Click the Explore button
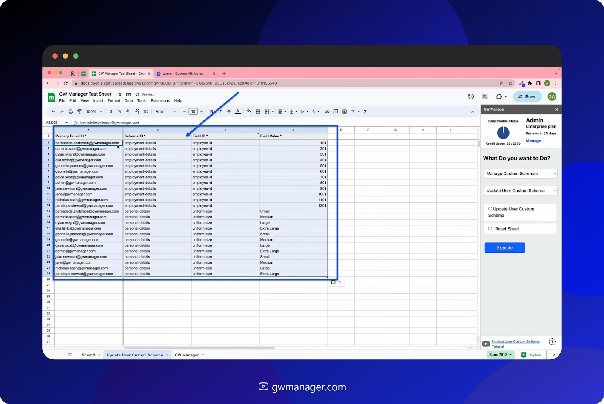Image resolution: width=604 pixels, height=404 pixels. tap(532, 355)
